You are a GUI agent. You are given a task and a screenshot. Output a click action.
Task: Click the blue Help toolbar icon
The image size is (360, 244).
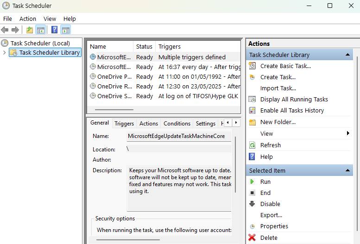pos(54,30)
